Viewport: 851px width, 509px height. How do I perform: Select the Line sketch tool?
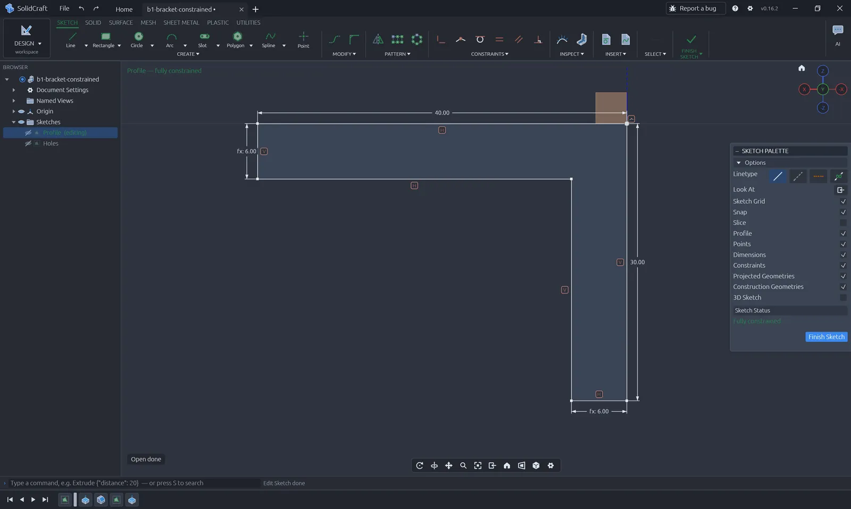click(x=71, y=39)
